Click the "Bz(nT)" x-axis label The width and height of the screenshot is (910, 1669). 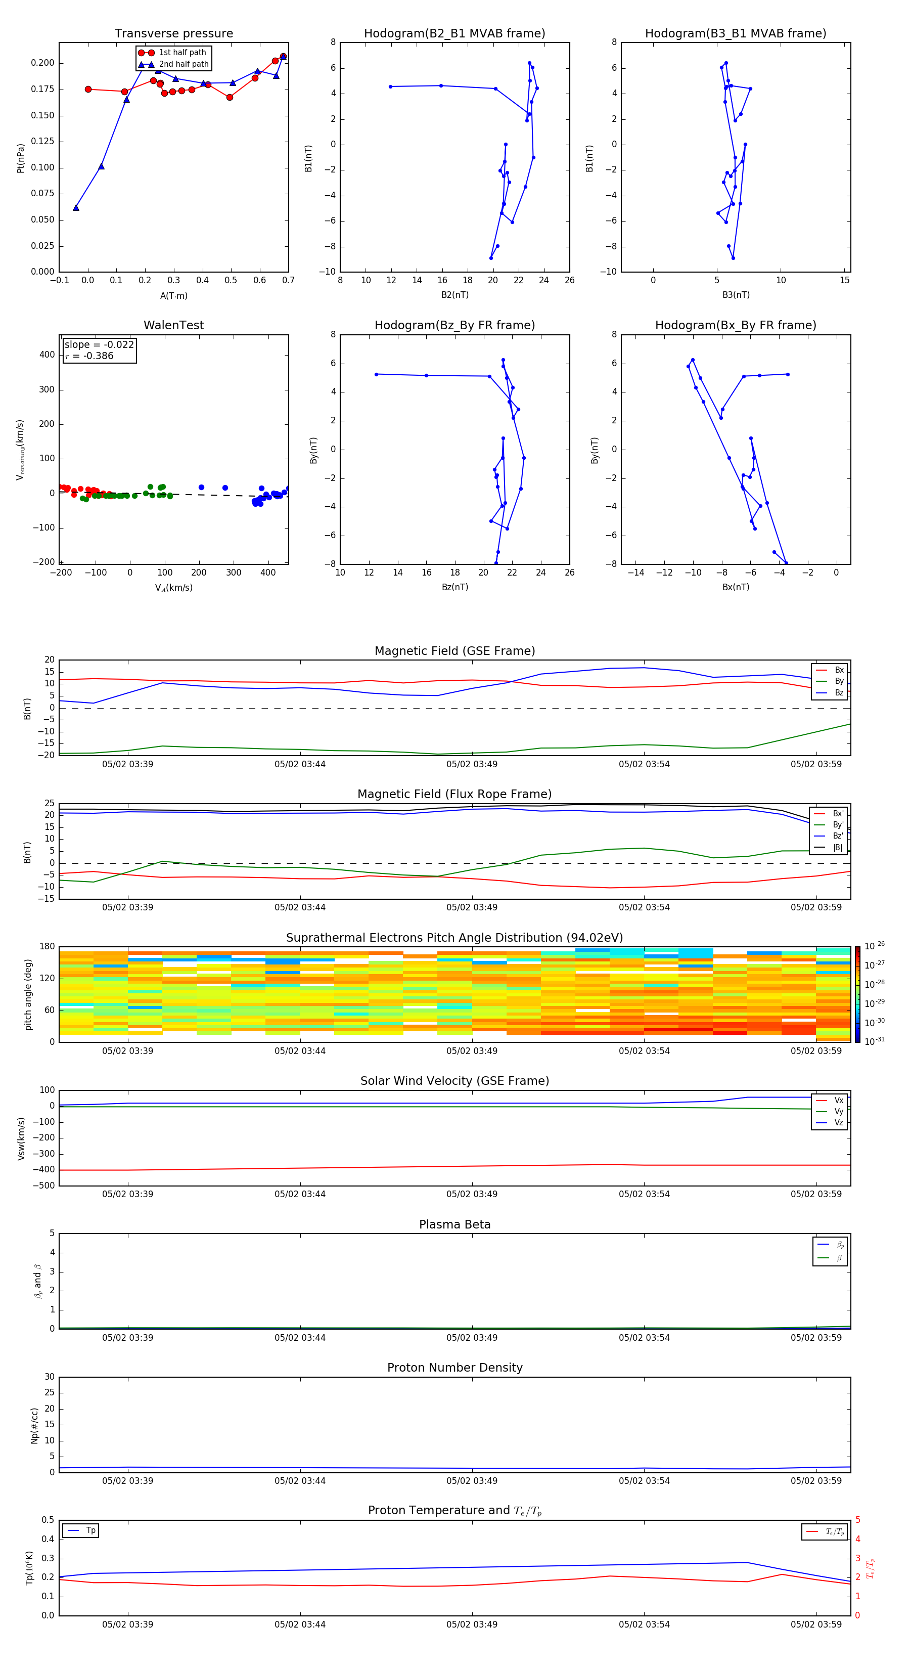(454, 587)
